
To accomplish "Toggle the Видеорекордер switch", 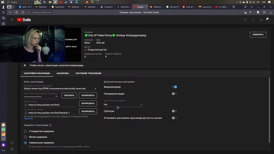I will 174,87.
